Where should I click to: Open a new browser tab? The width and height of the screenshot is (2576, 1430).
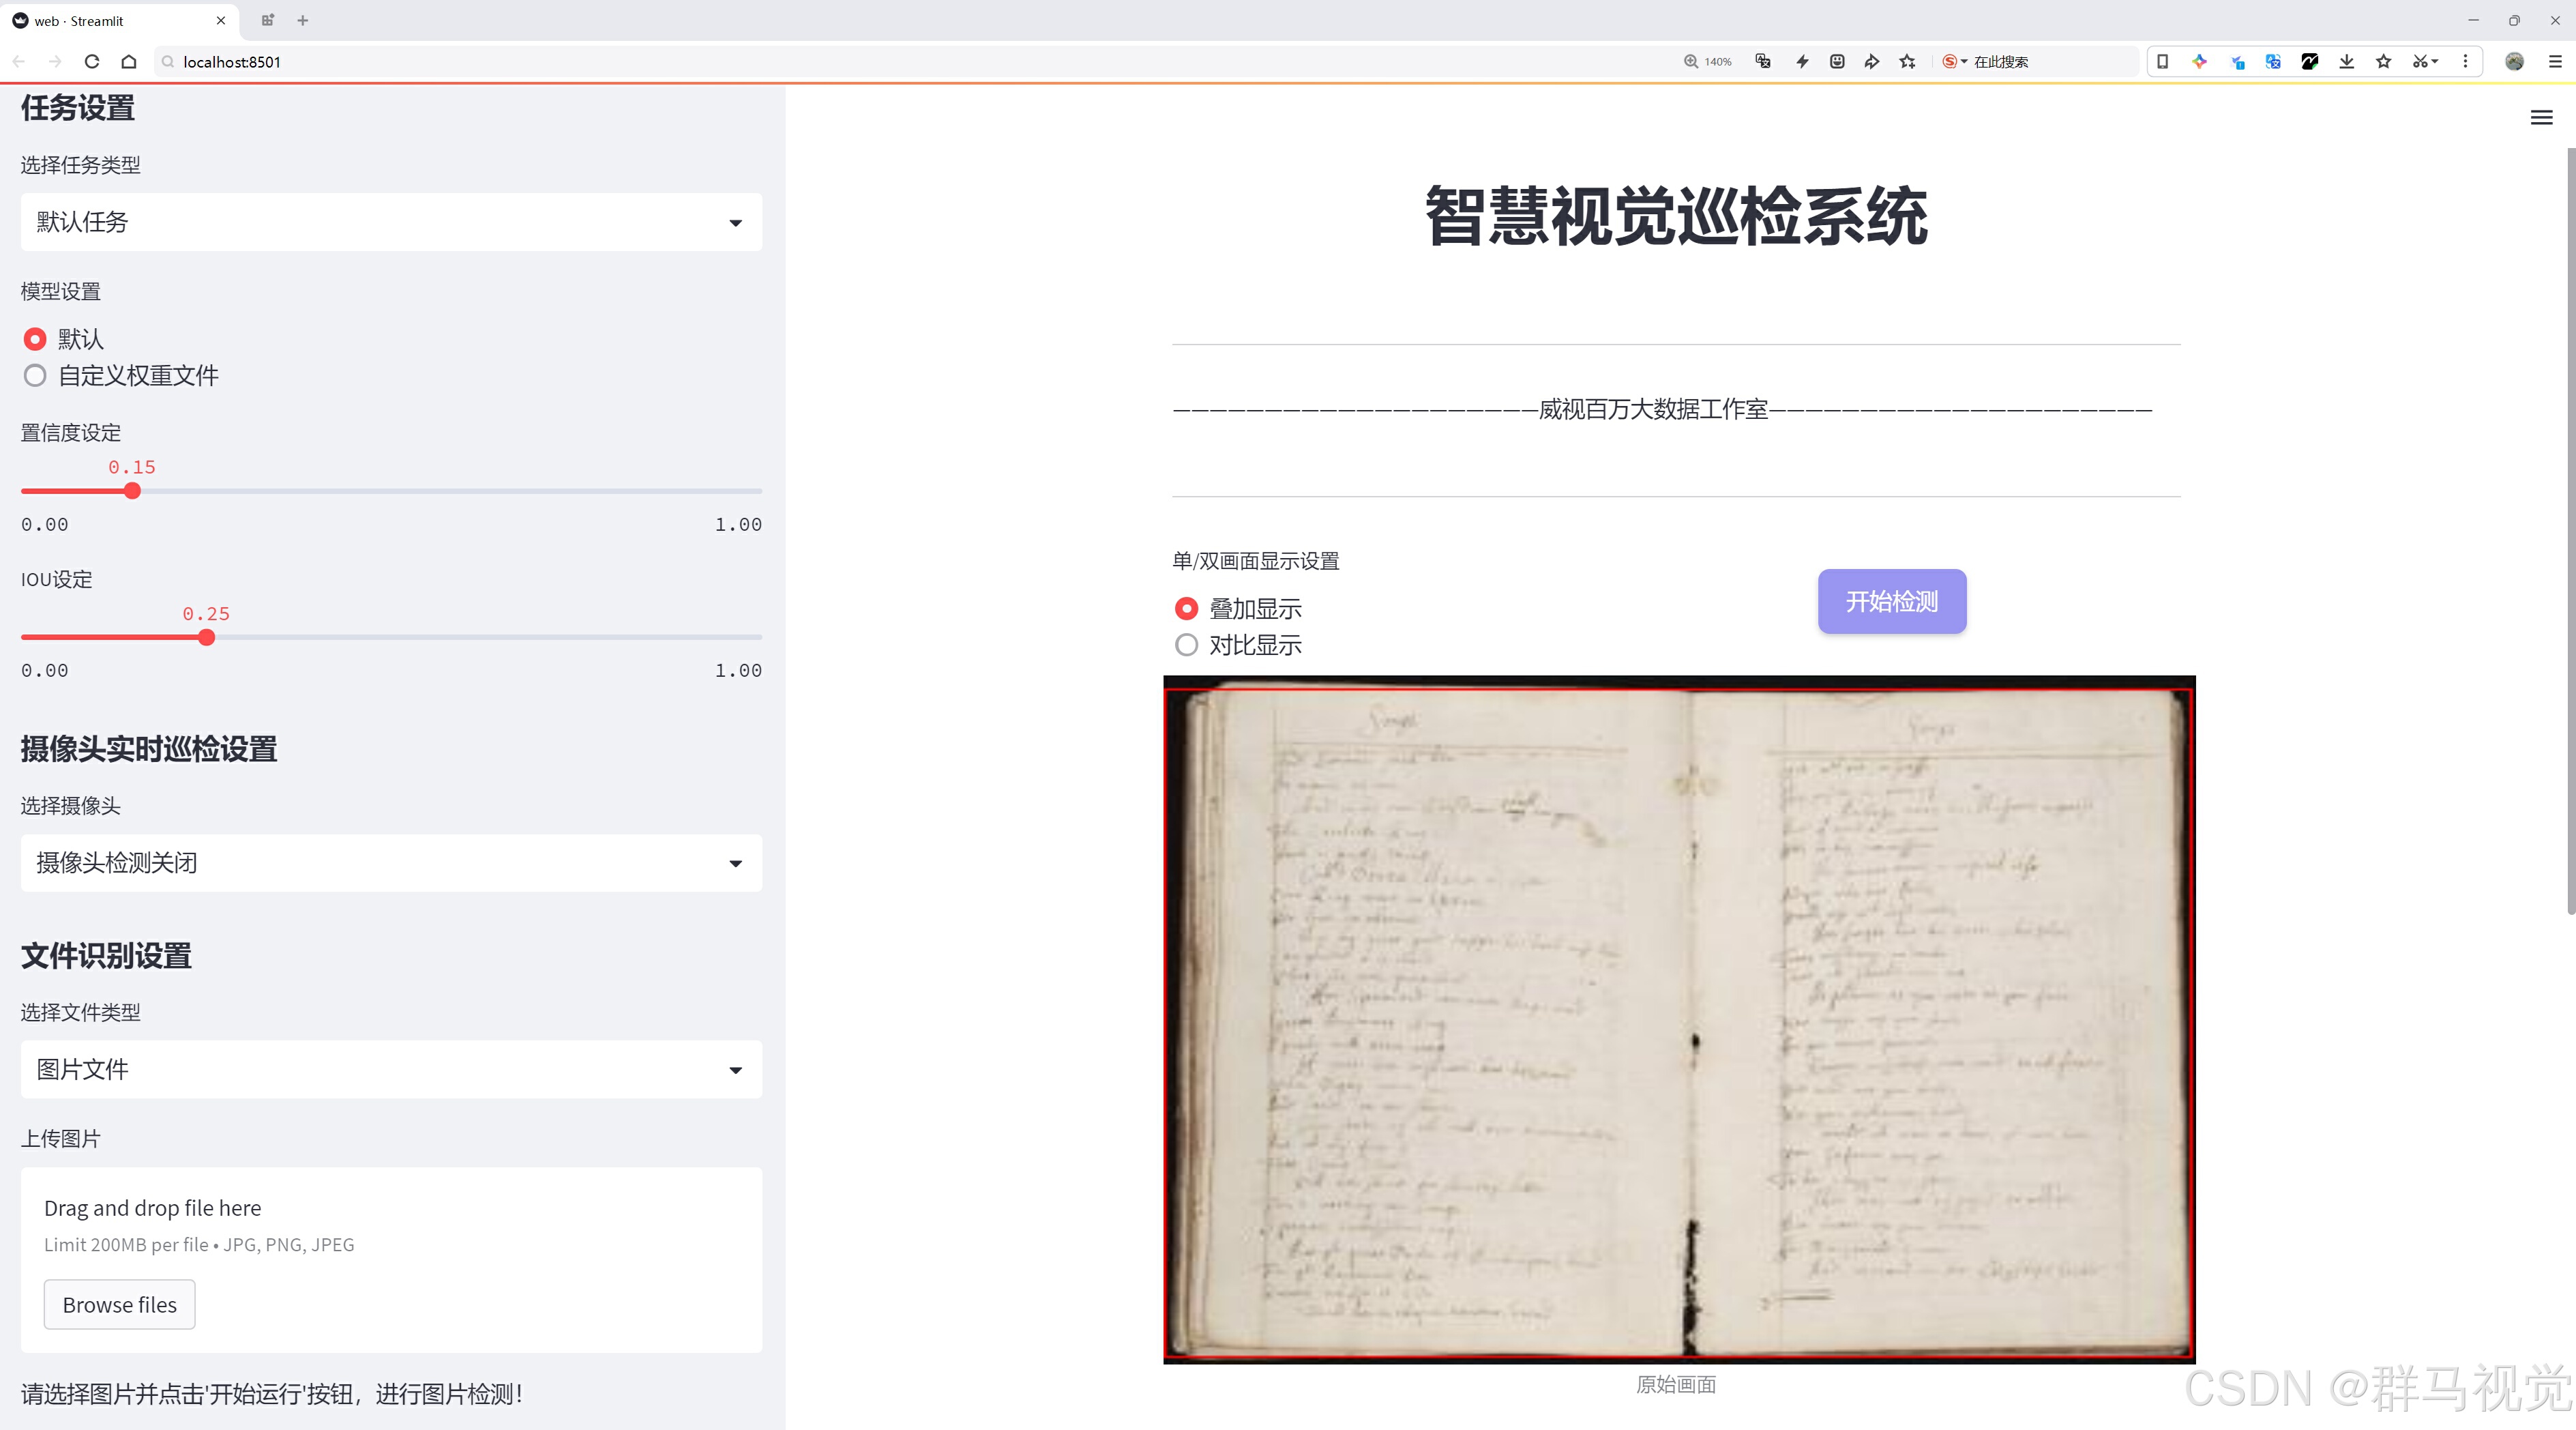303,20
